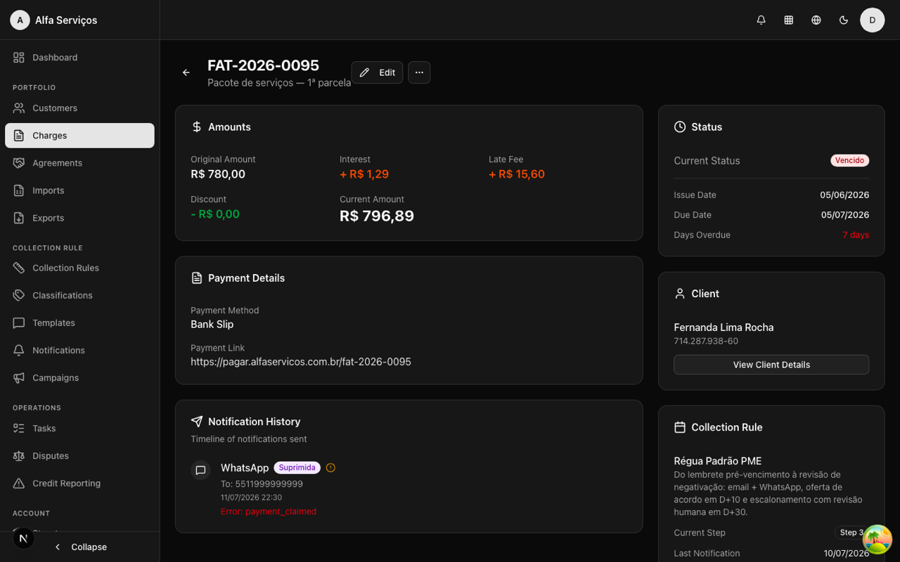
Task: Open Campaigns megaphone item
Action: click(79, 378)
